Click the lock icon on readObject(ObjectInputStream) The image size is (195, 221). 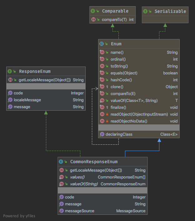point(107,114)
